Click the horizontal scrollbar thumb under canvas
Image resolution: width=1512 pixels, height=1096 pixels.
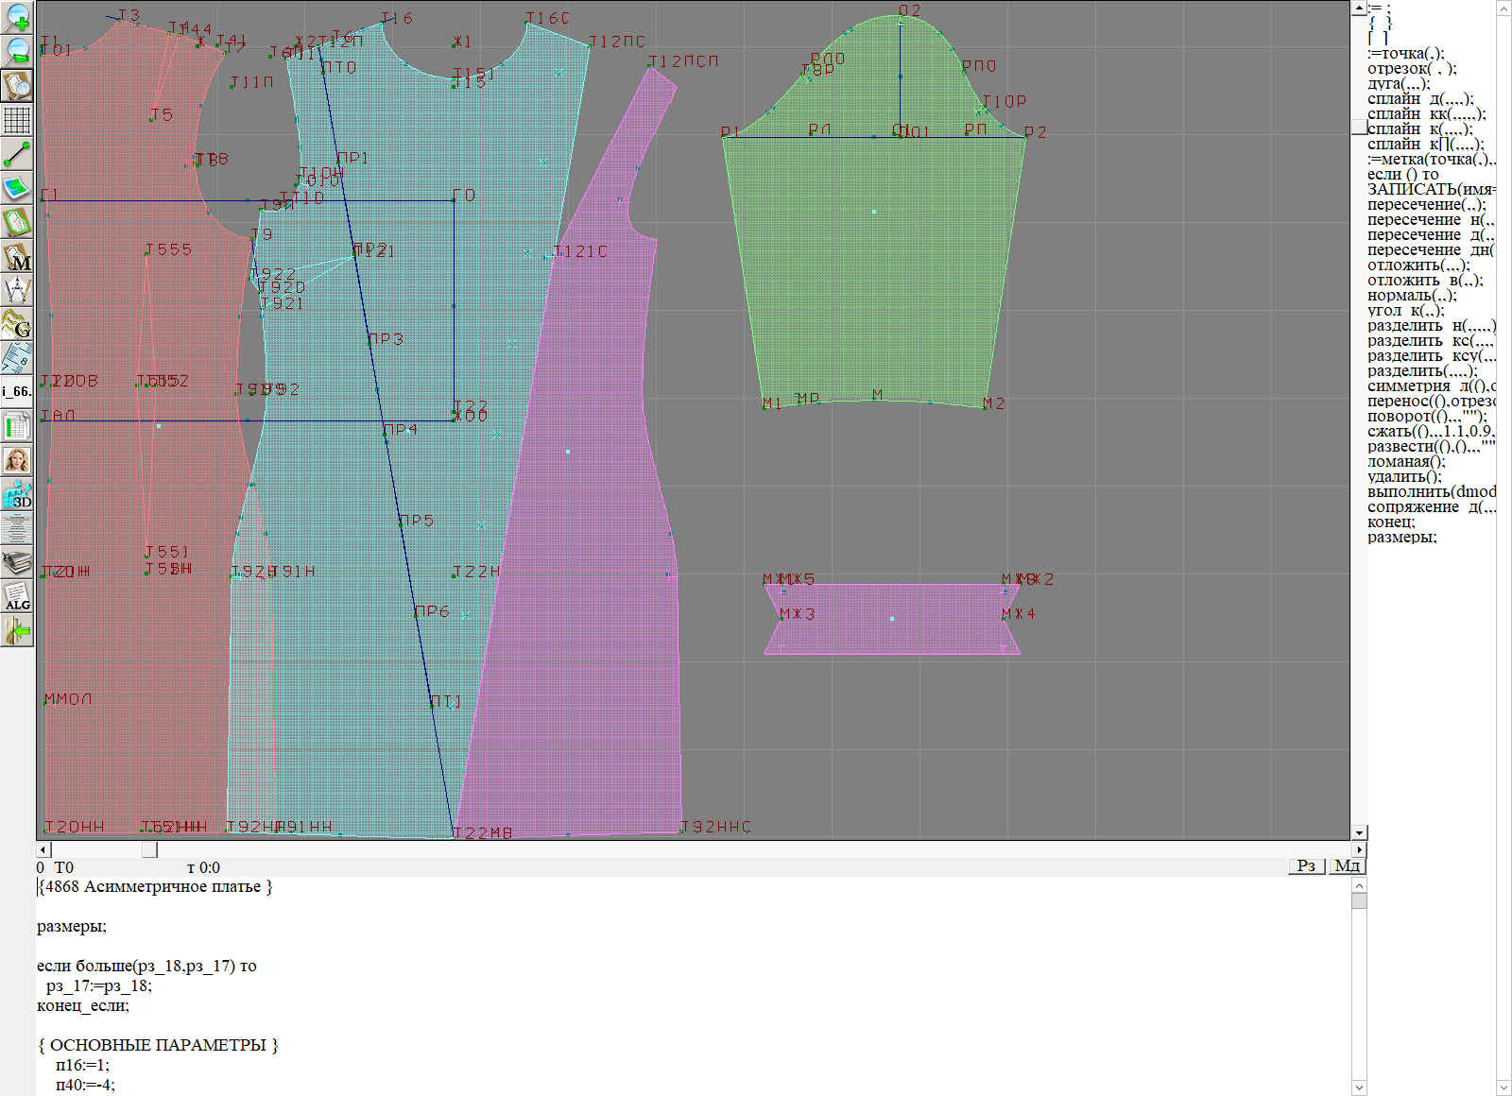(149, 849)
